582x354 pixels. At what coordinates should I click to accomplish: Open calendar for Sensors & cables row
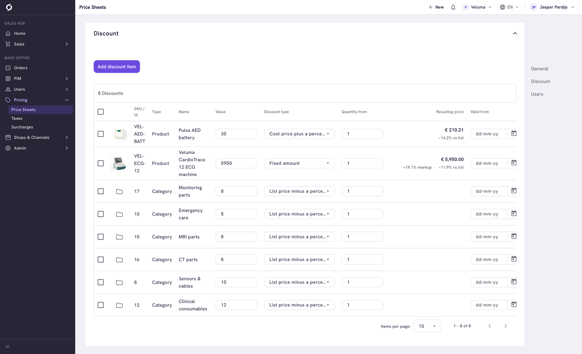[514, 282]
